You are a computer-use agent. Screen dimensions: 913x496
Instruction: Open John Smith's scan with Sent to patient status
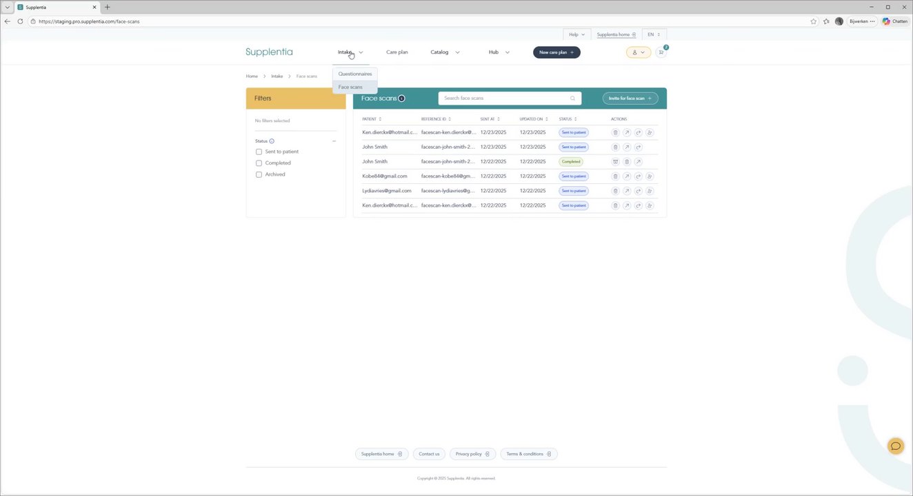click(627, 147)
